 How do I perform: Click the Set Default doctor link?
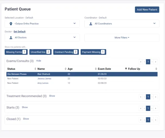click(x=20, y=31)
